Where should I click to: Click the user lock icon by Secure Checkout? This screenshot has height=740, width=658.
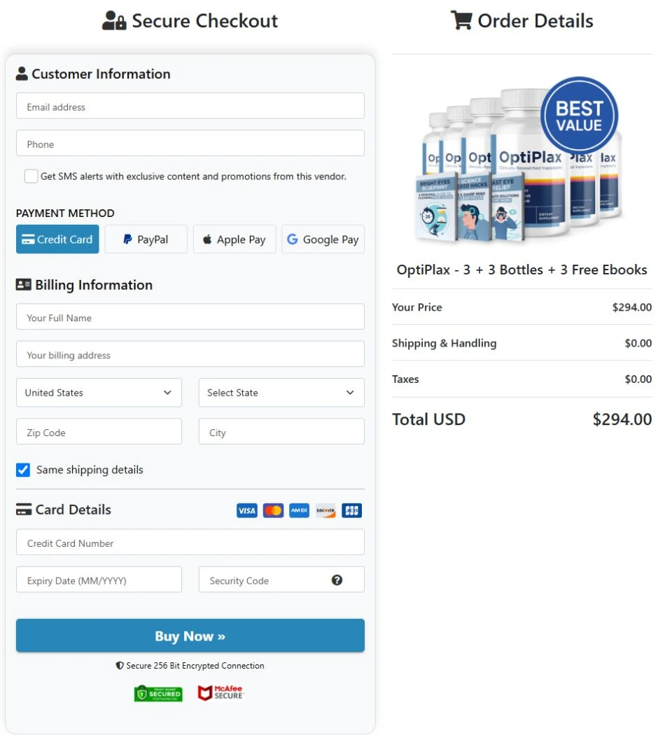pos(114,20)
